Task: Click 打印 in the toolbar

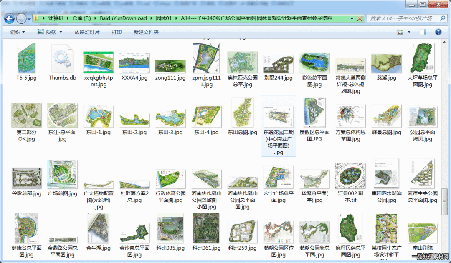Action: [117, 32]
